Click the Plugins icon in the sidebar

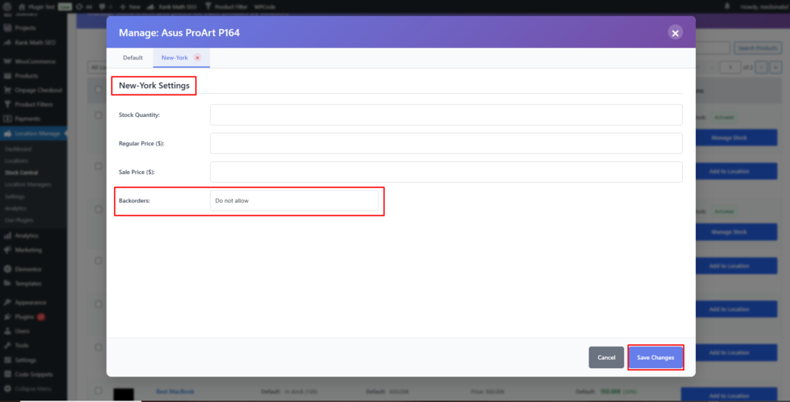click(x=7, y=317)
